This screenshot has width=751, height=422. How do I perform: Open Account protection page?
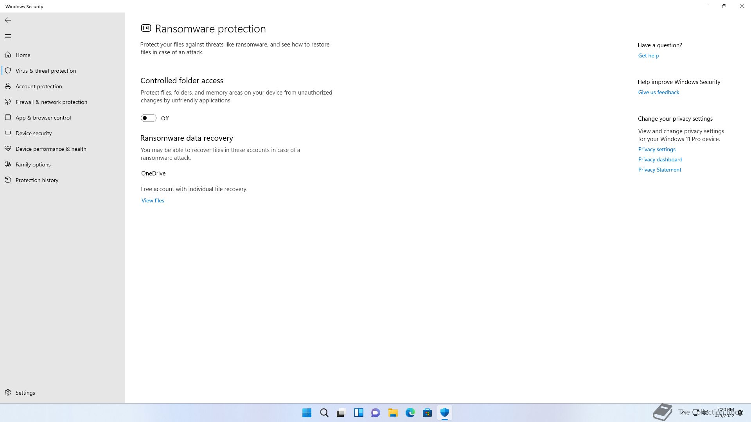point(63,86)
